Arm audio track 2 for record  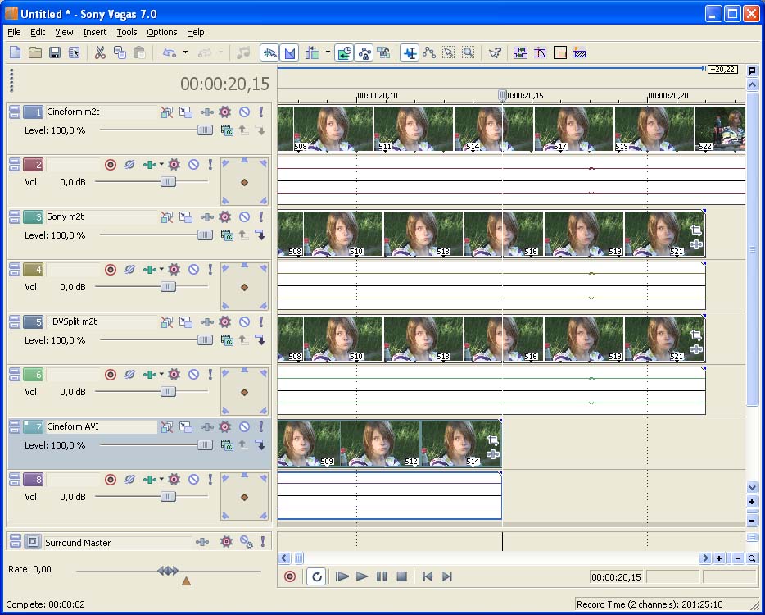tap(111, 165)
